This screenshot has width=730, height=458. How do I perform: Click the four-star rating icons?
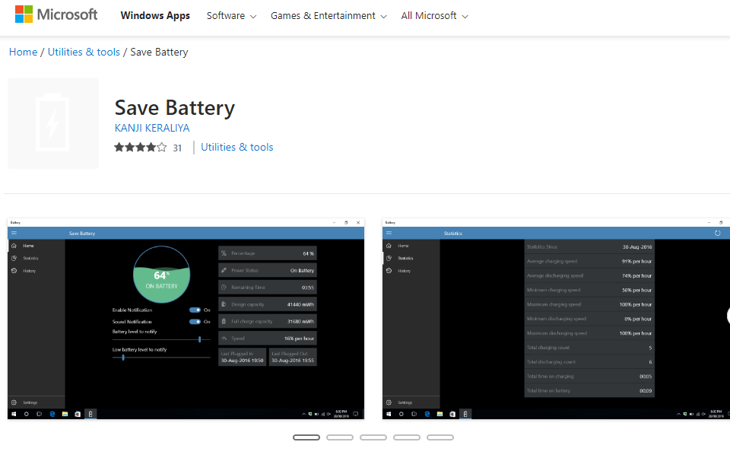(x=141, y=148)
